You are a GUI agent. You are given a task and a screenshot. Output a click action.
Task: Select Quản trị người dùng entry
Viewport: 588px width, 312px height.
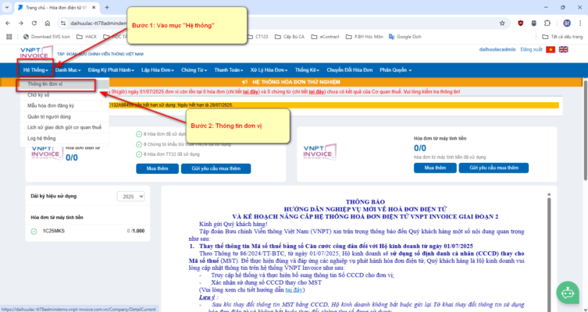click(65, 117)
